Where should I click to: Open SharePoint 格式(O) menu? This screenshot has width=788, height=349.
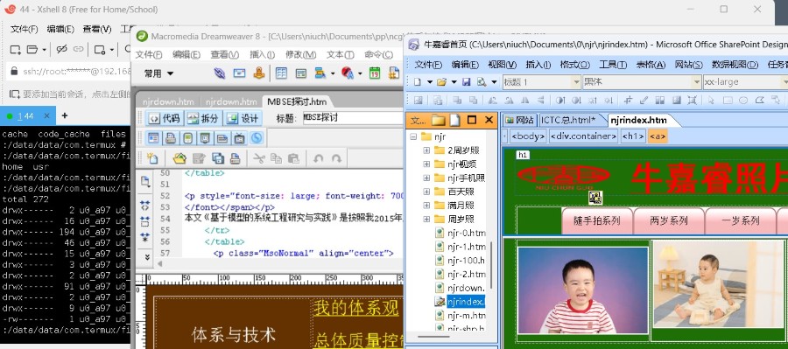click(575, 64)
